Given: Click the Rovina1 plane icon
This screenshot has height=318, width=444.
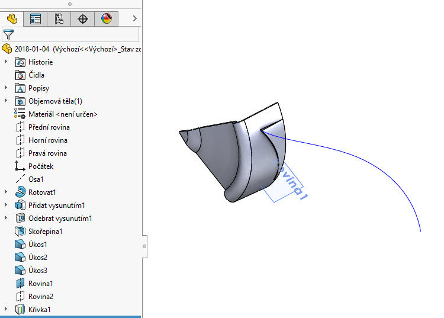Looking at the screenshot, I should click(20, 283).
